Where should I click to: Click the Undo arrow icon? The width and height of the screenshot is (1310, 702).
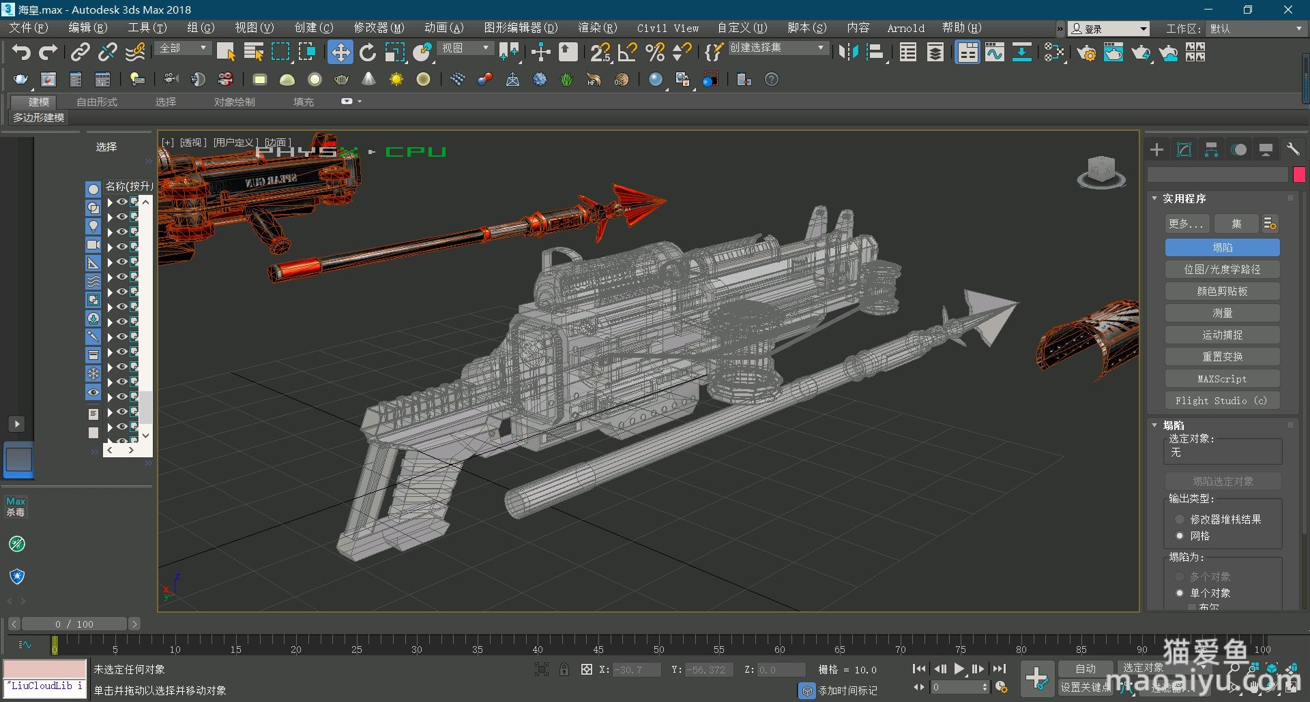21,52
